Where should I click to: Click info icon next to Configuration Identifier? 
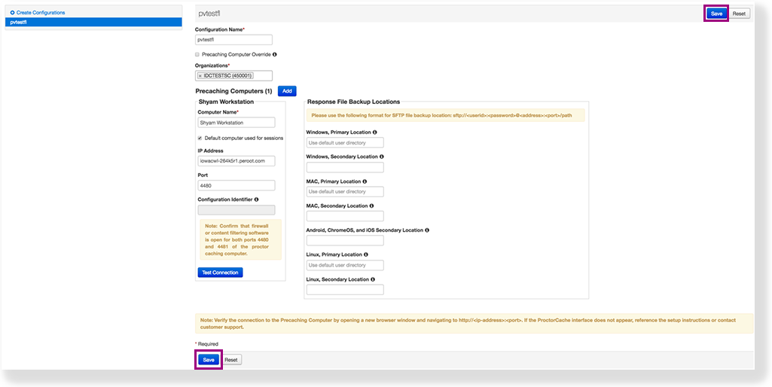click(257, 200)
